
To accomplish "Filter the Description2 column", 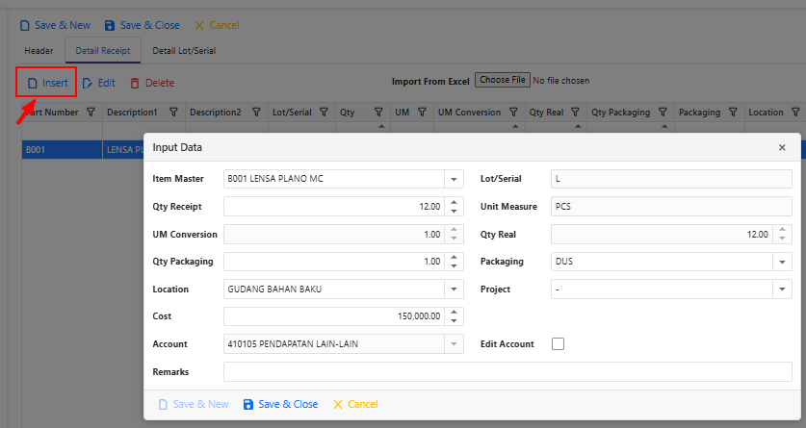I will 256,112.
